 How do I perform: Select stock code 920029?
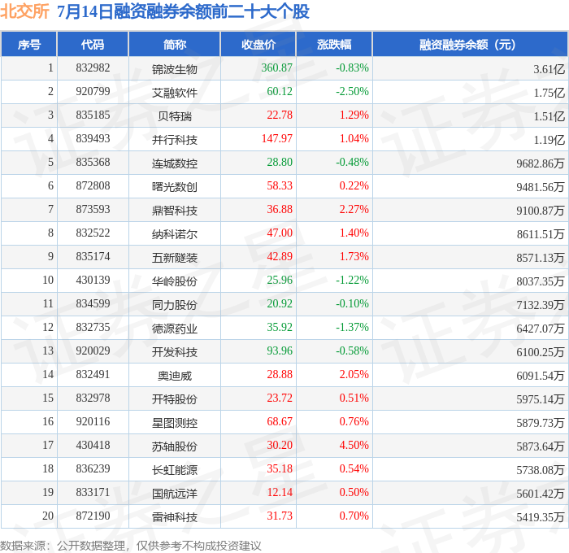click(93, 351)
